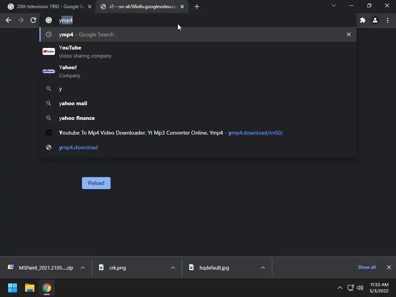396x297 pixels.
Task: Click the network tray icon
Action: pyautogui.click(x=350, y=288)
